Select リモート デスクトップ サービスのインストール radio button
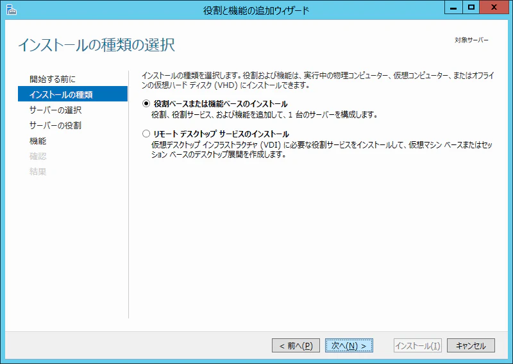This screenshot has width=513, height=364. click(146, 134)
